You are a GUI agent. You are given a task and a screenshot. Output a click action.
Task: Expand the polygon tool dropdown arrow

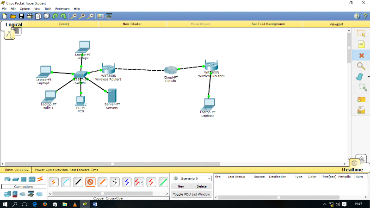368,77
